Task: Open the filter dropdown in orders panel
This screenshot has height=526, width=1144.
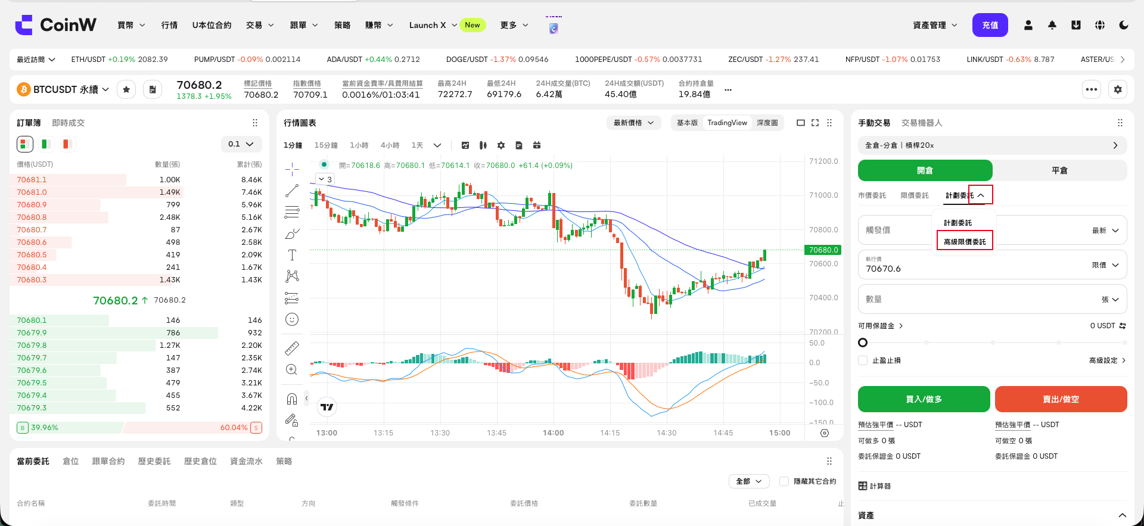Action: pyautogui.click(x=749, y=481)
